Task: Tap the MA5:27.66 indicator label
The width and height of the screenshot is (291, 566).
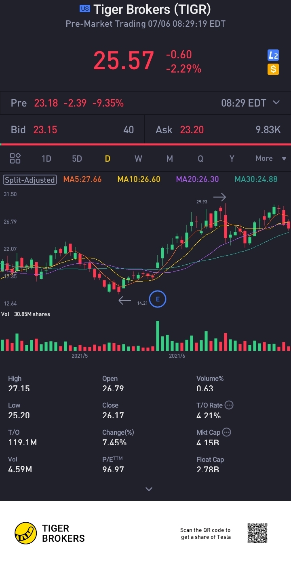Action: [82, 179]
